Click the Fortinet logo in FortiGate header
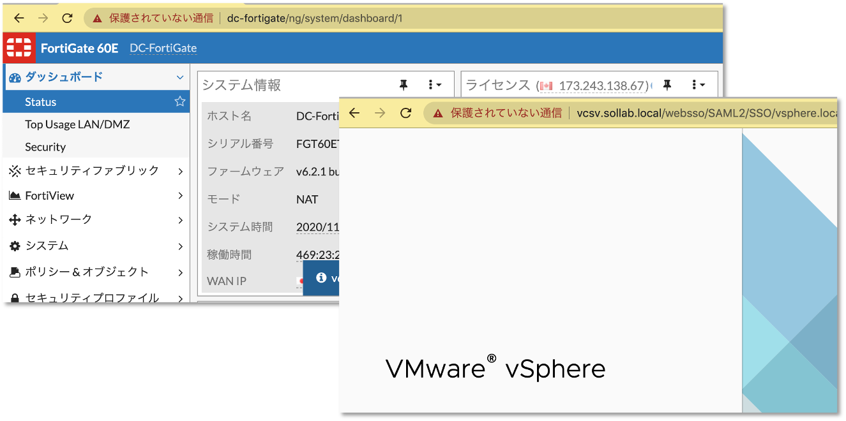The image size is (846, 421). coord(19,48)
